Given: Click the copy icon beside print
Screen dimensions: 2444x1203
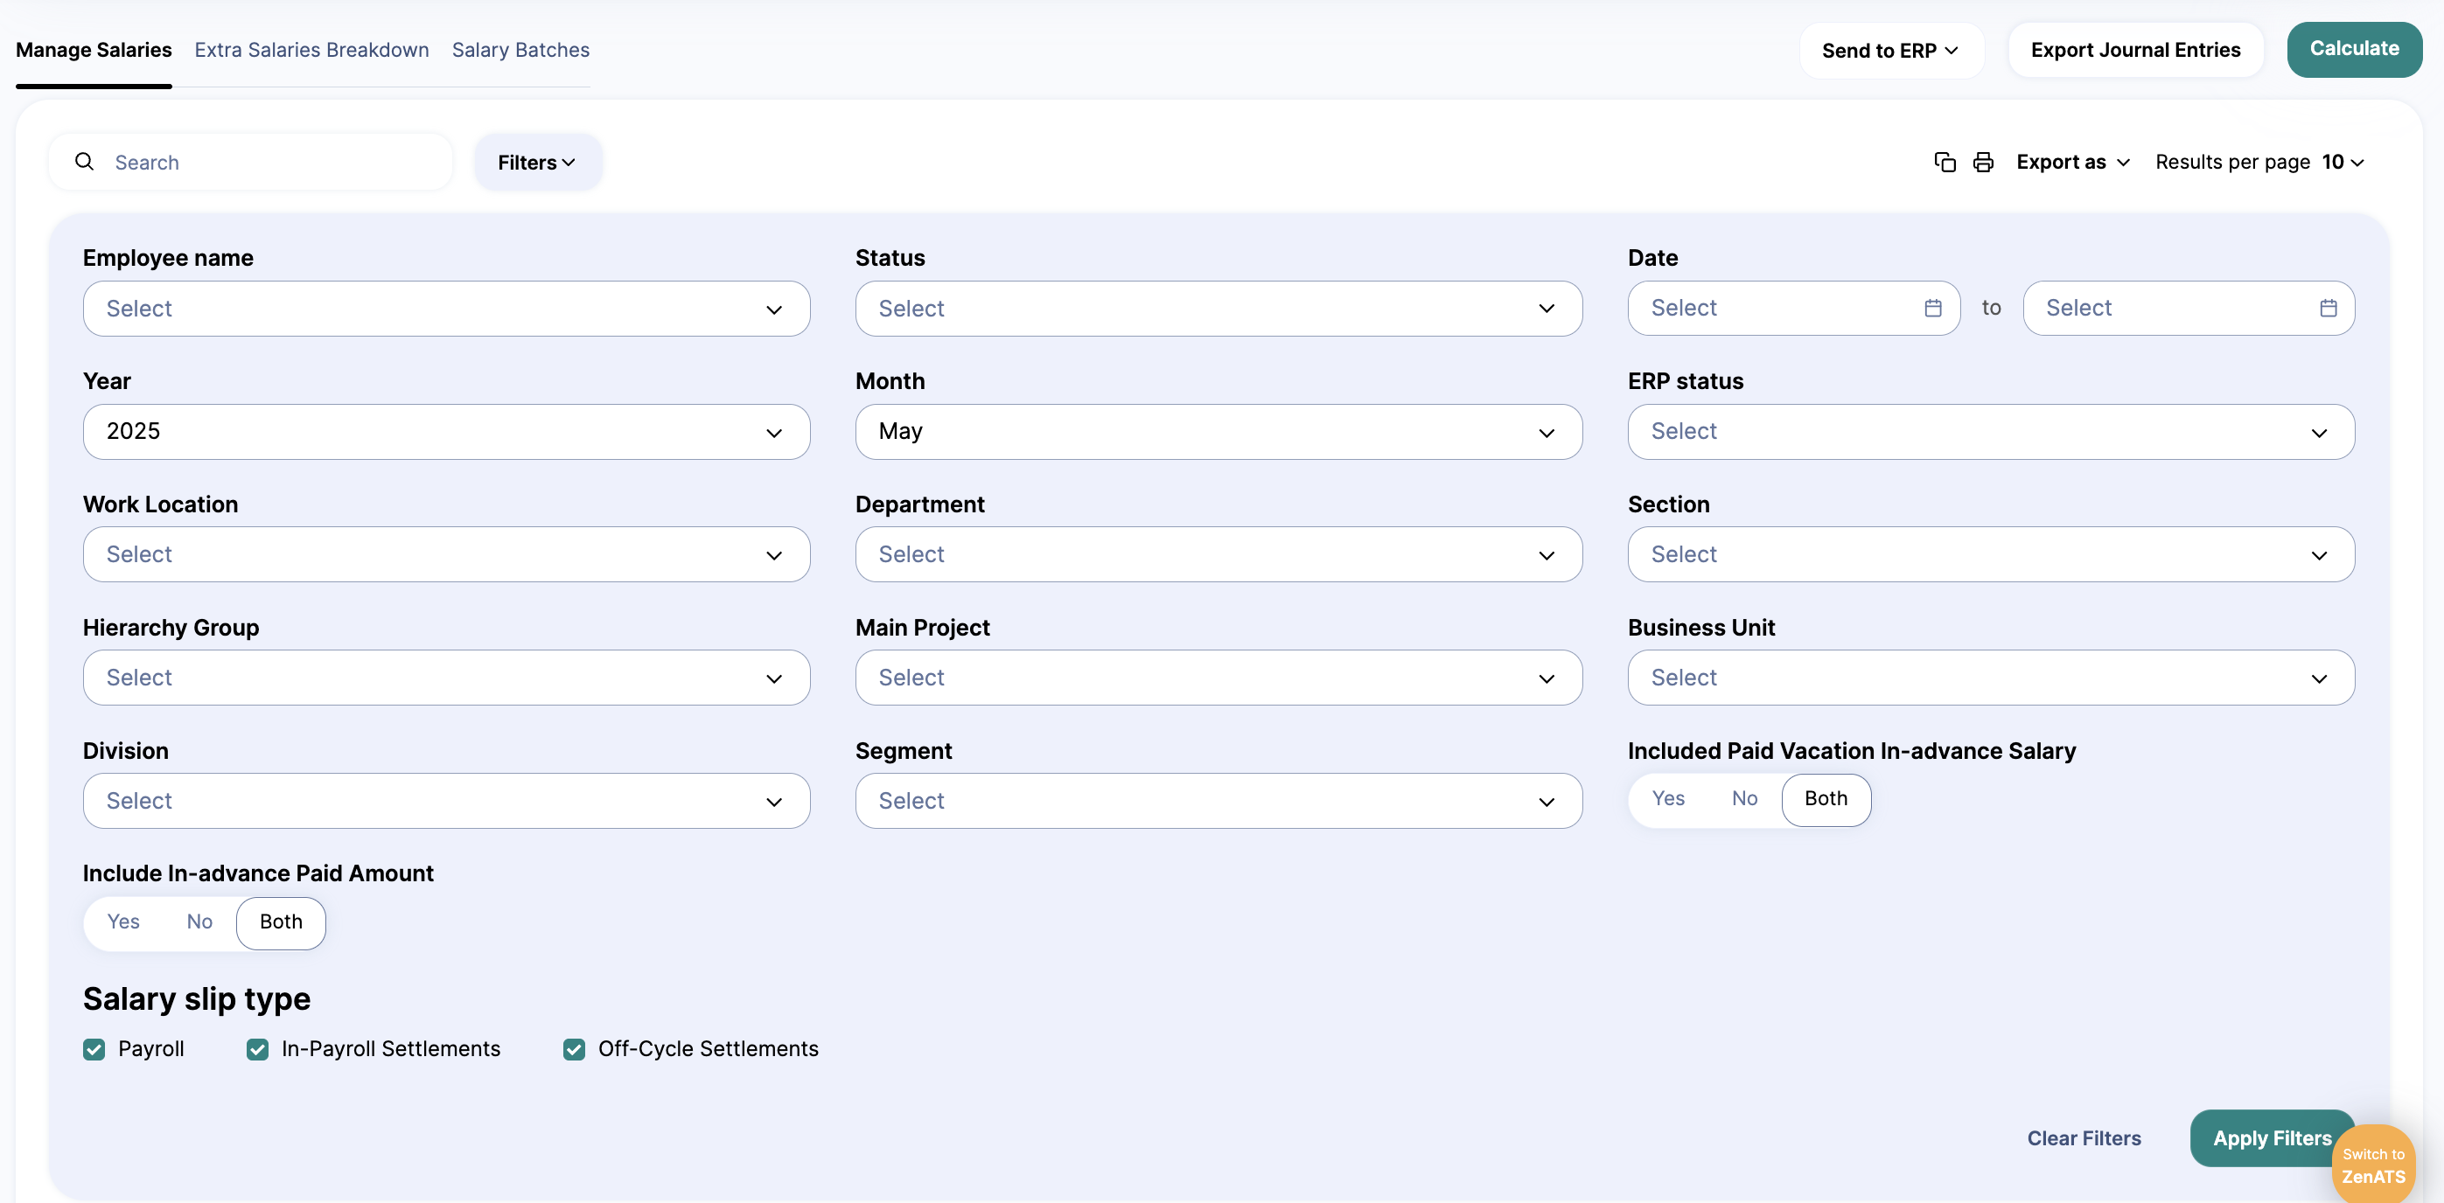Looking at the screenshot, I should tap(1944, 162).
